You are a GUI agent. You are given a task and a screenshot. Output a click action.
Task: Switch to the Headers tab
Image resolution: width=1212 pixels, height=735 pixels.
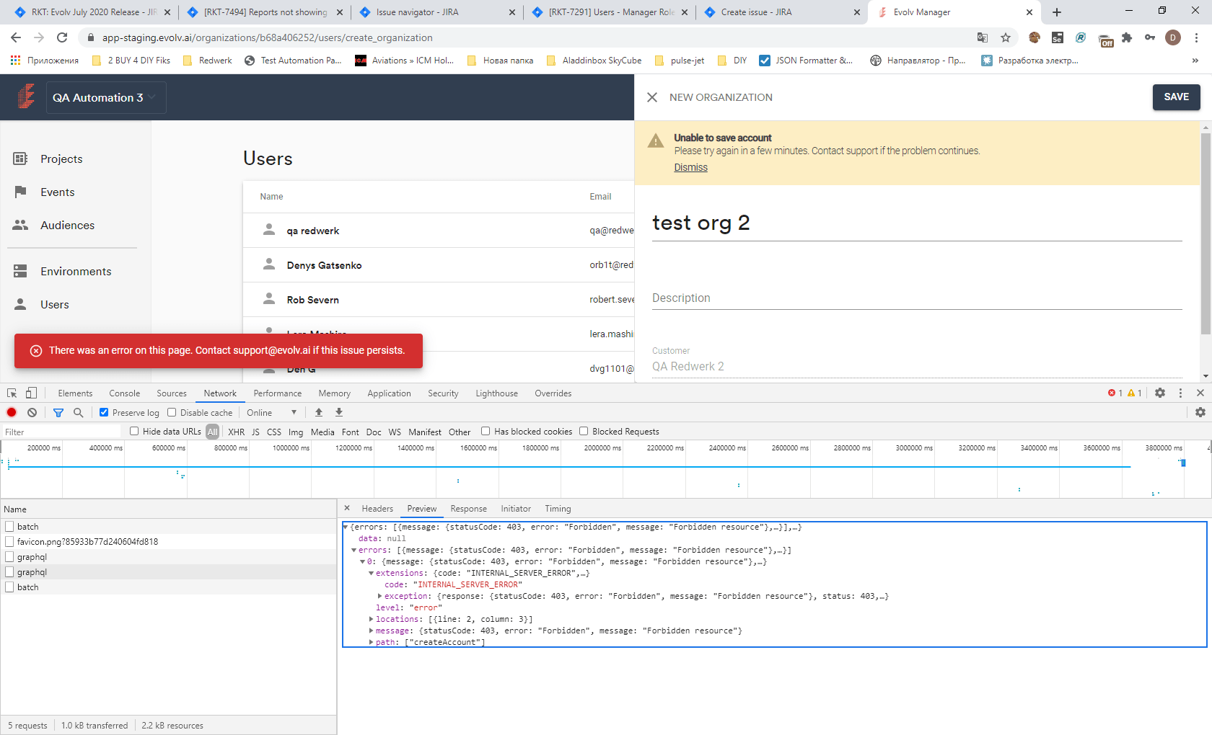pyautogui.click(x=377, y=508)
